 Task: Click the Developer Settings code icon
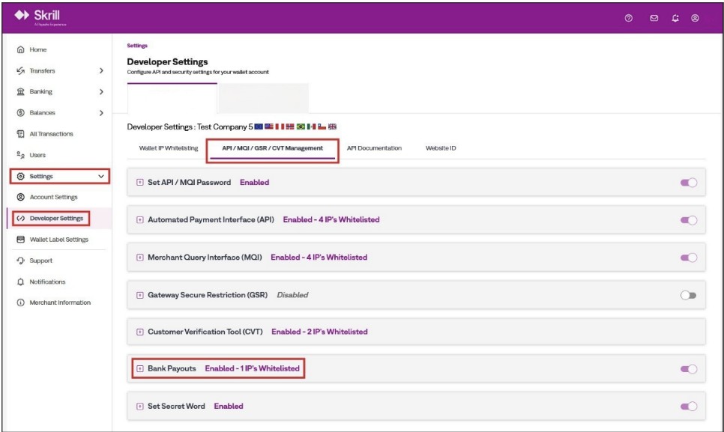[x=21, y=218]
